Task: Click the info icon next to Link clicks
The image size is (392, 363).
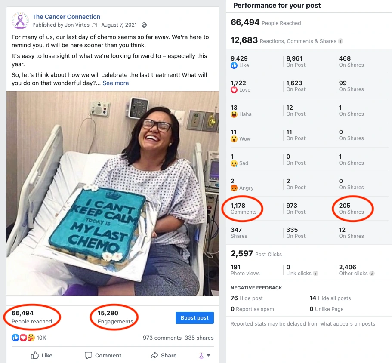Action: (x=316, y=274)
